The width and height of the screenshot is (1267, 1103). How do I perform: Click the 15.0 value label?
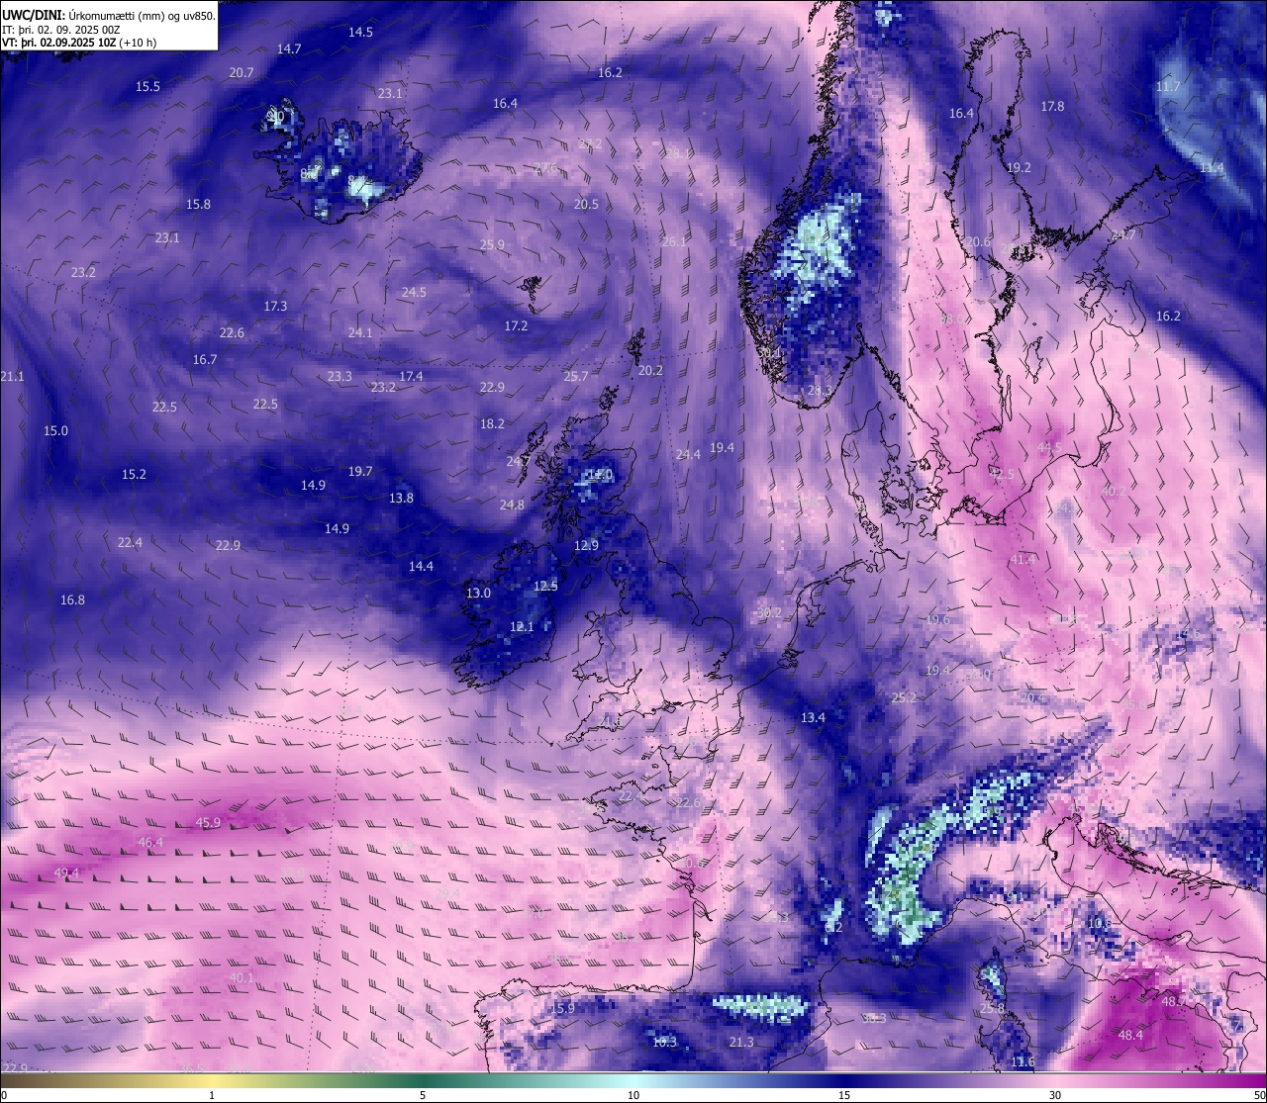(x=55, y=430)
